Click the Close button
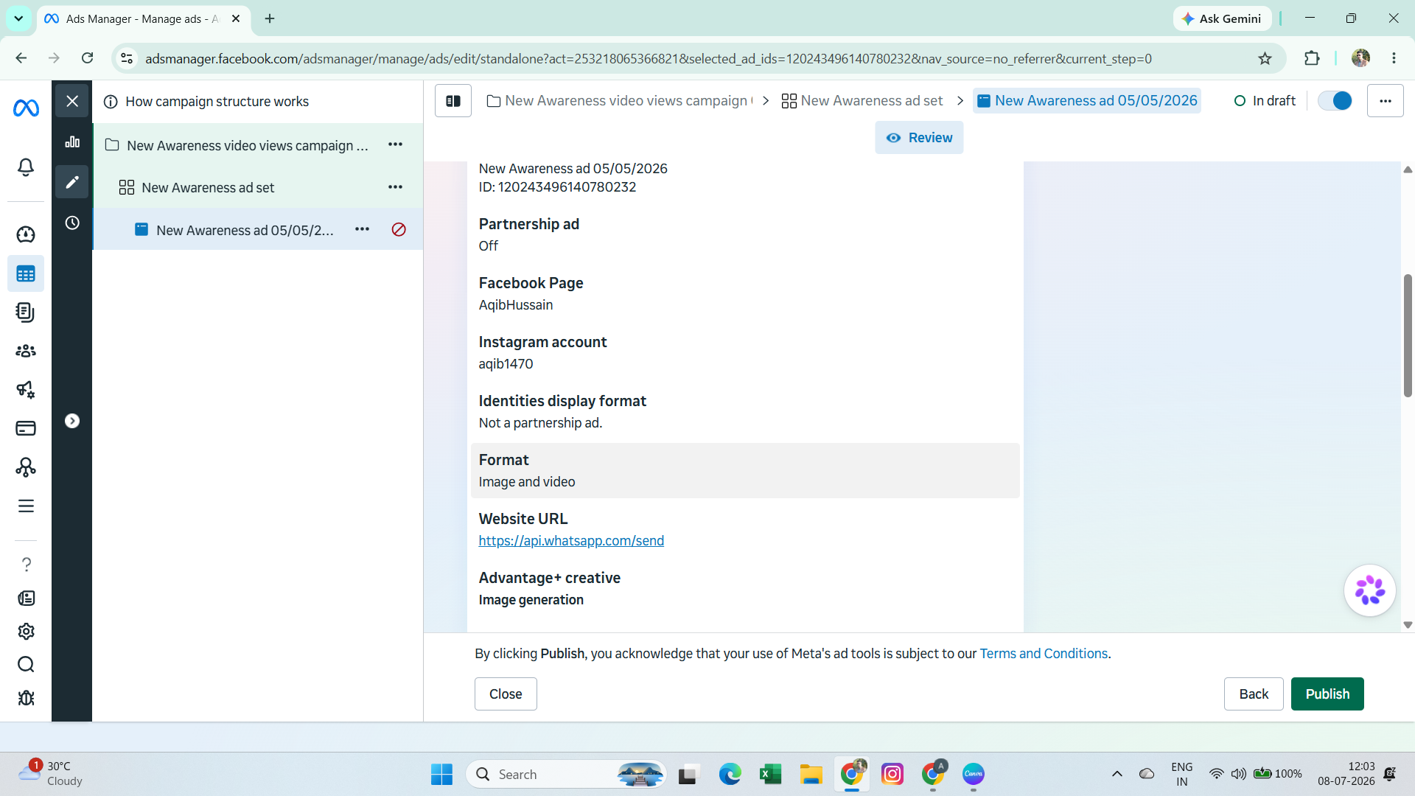This screenshot has height=796, width=1415. (506, 694)
